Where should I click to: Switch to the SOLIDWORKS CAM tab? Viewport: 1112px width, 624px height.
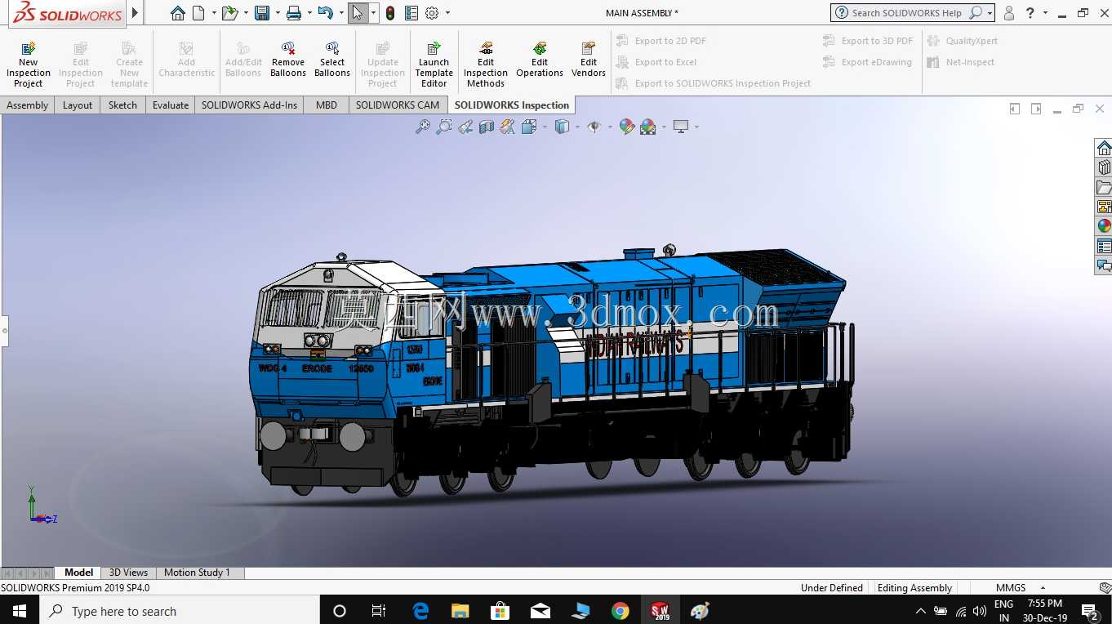[x=398, y=105]
